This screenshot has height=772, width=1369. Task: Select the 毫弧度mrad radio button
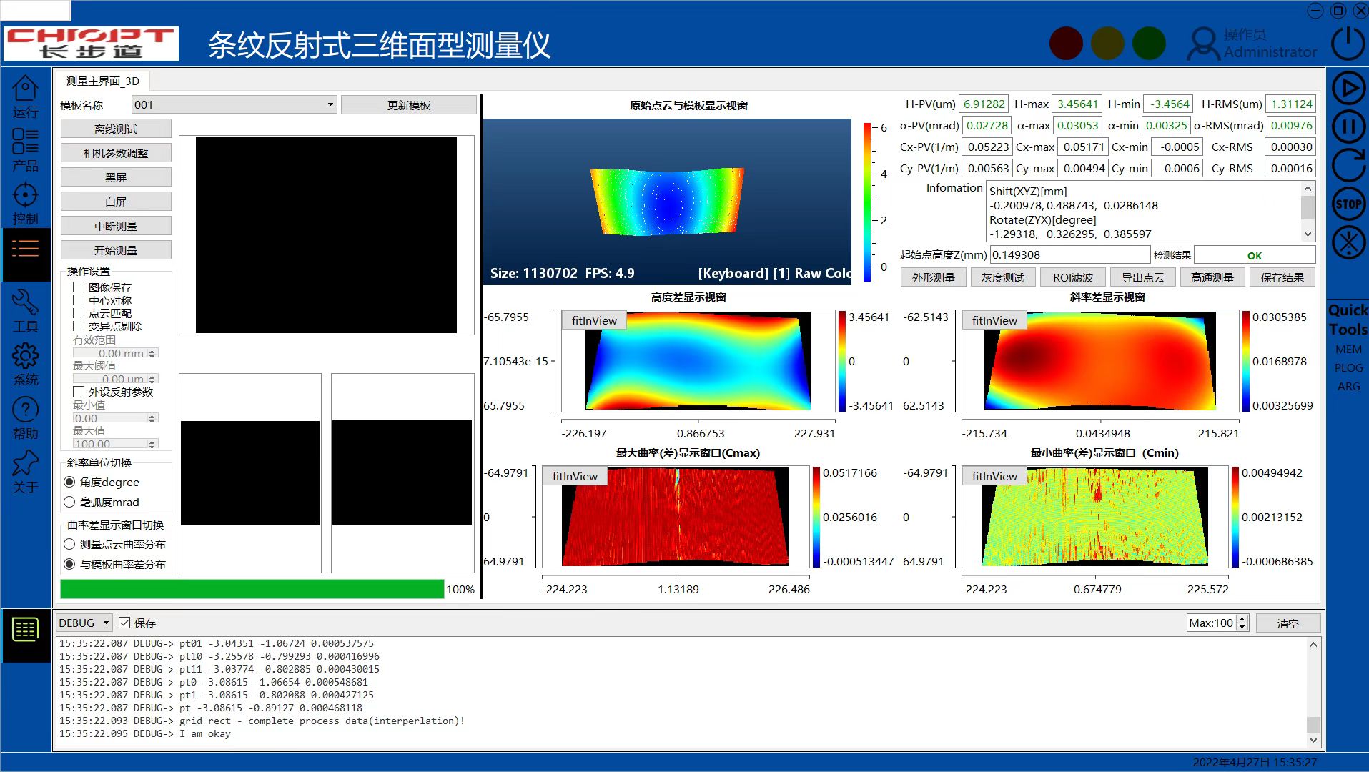click(69, 502)
